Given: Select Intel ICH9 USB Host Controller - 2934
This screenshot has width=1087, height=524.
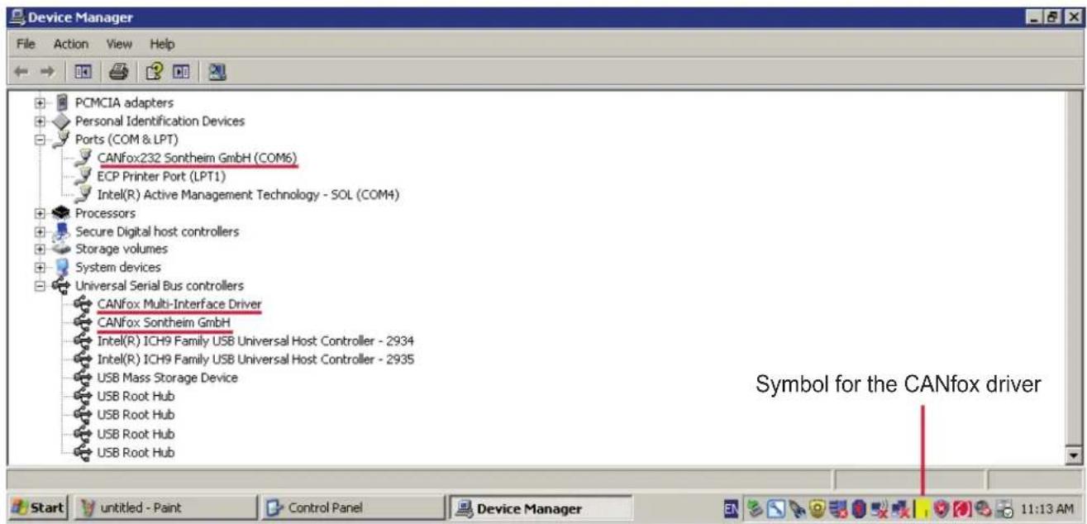Looking at the screenshot, I should coord(255,341).
